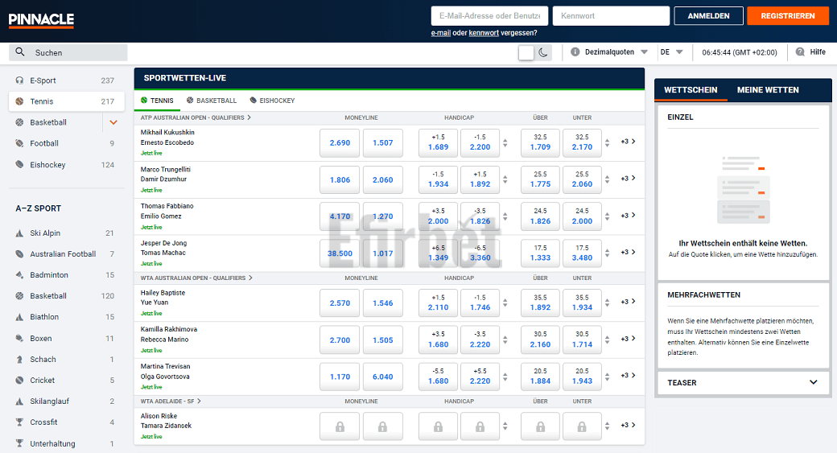Click the Ski Alpin icon
The image size is (837, 453).
(20, 233)
